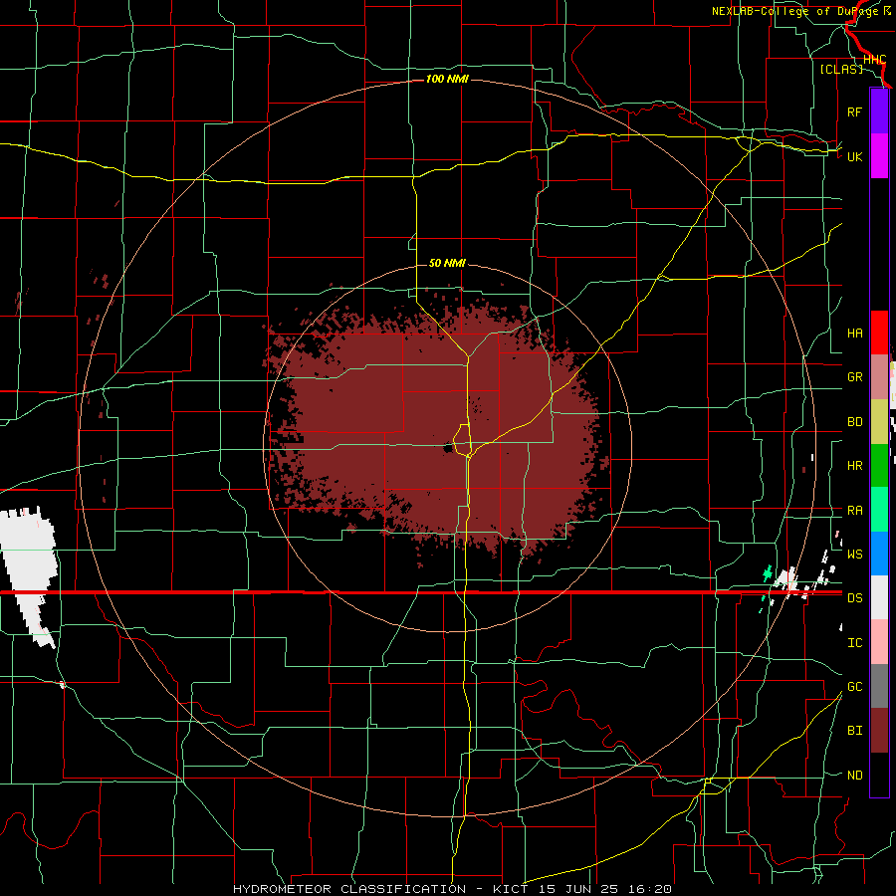Pick the mint green RA legend swatch
Screen dimensions: 896x896
point(879,510)
